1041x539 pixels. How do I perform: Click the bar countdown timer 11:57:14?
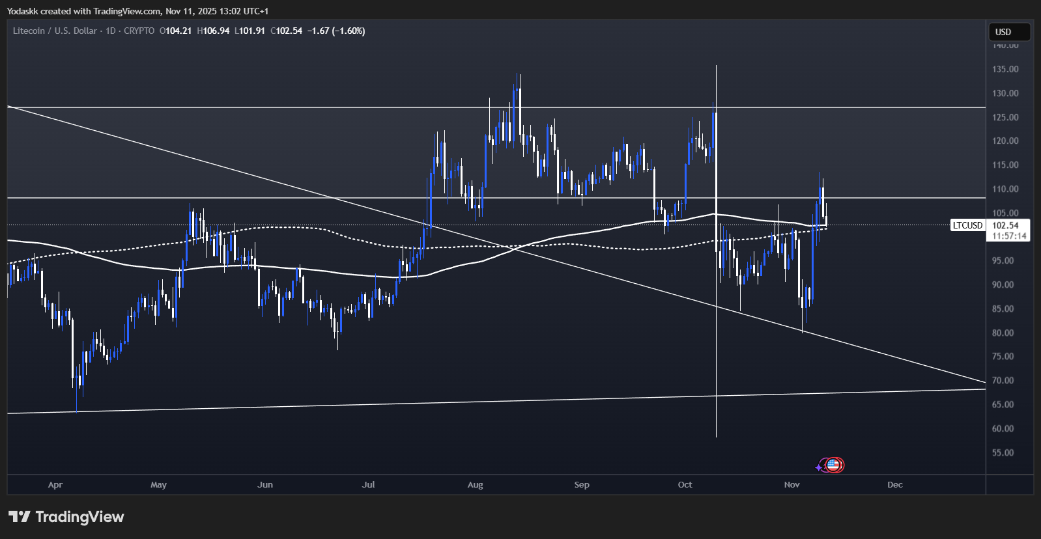[1009, 236]
